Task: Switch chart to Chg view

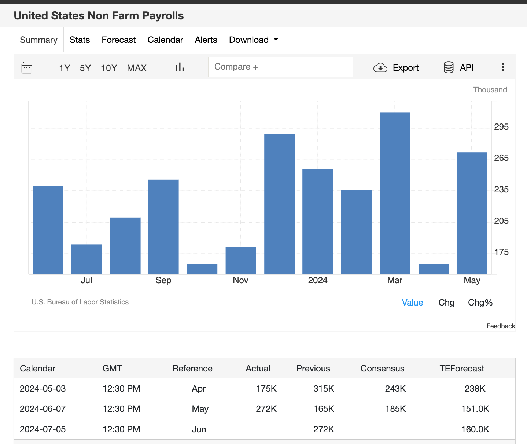Action: (446, 303)
